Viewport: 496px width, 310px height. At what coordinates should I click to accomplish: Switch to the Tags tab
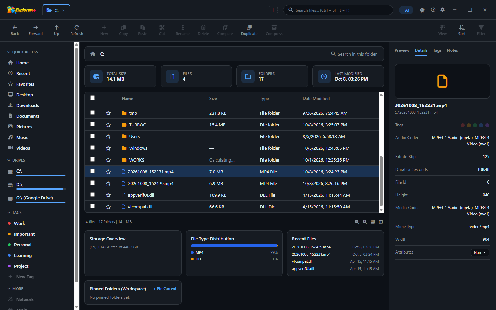tap(437, 50)
